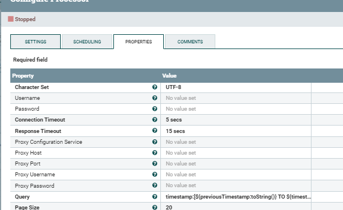Choose a Proxy Configuration Service value
The height and width of the screenshot is (210, 343).
point(236,142)
